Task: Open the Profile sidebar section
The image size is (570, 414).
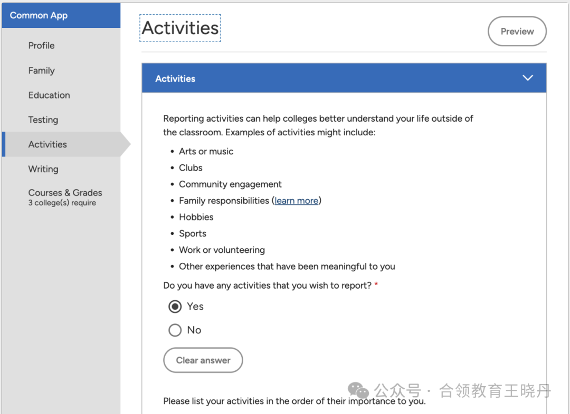Action: tap(42, 45)
